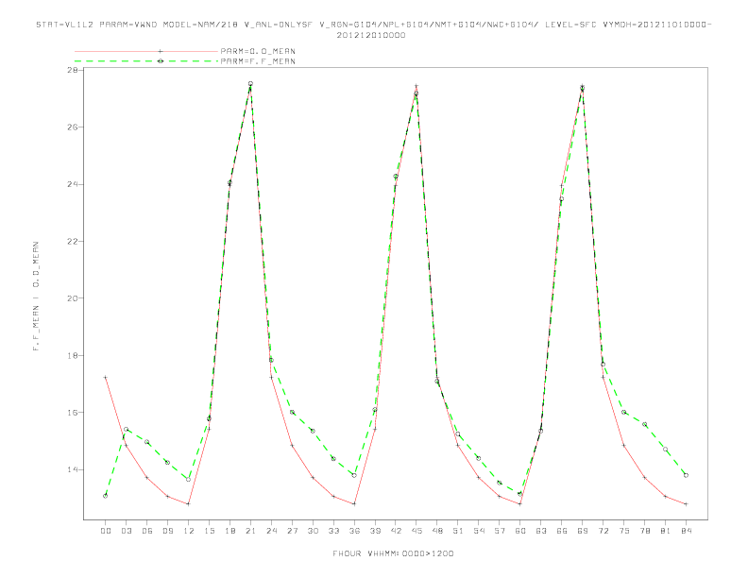
Task: Click x-axis tick label 69
Action: tap(583, 531)
